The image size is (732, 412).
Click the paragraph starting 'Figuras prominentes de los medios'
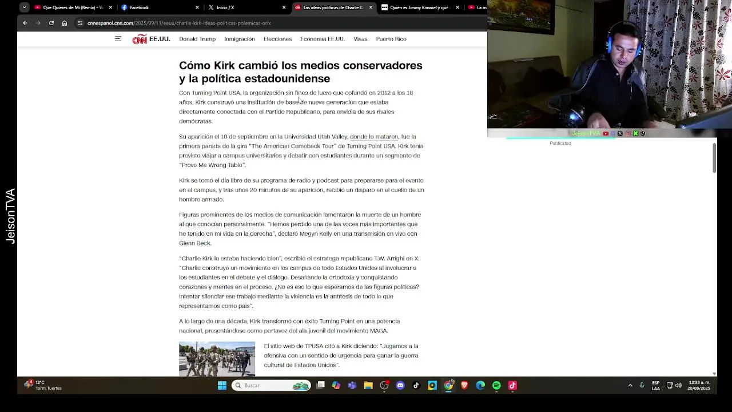coord(300,229)
